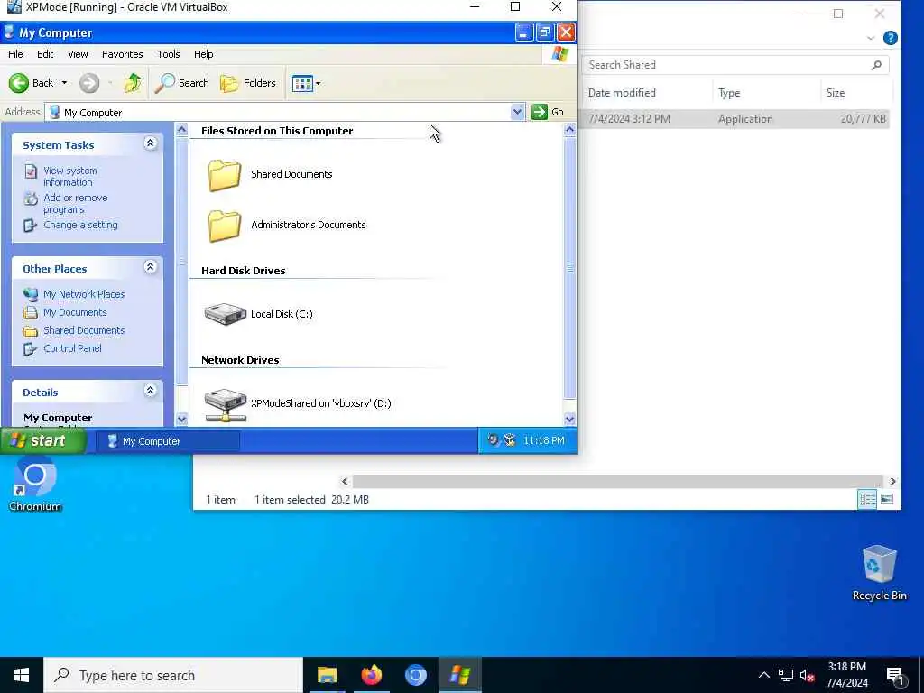Click the Type here to search box
This screenshot has height=693, width=924.
point(173,675)
